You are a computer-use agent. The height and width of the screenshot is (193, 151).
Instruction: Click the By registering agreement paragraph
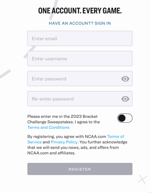(x=77, y=145)
